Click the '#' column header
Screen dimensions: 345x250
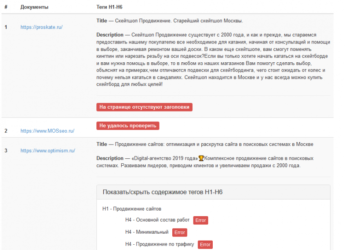coord(6,7)
